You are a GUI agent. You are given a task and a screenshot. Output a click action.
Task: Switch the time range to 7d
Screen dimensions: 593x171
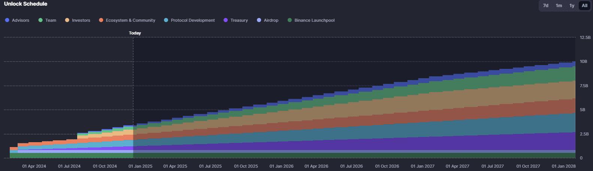[x=546, y=6]
